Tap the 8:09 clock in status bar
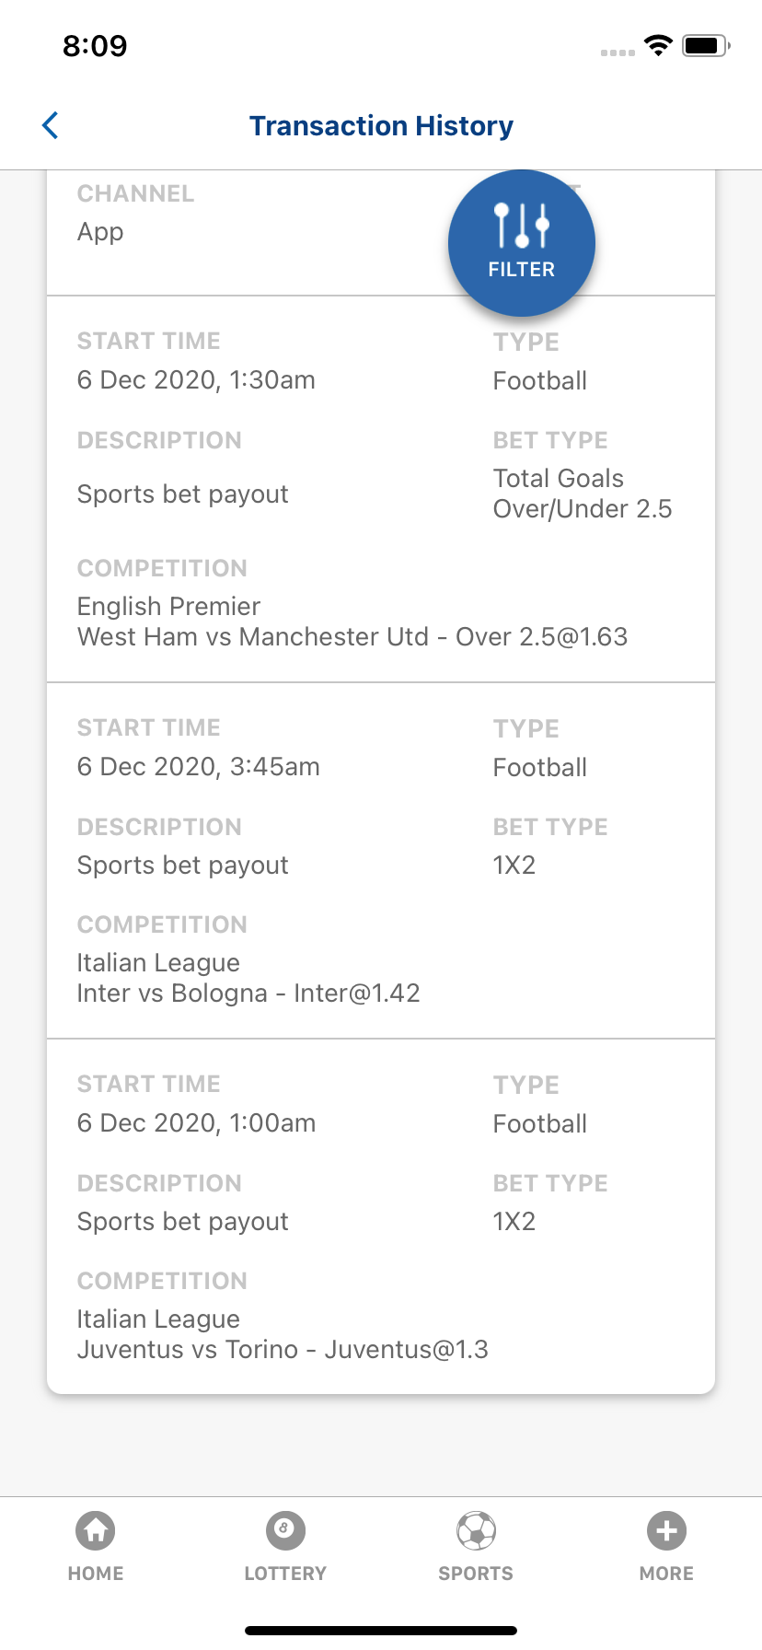762x1650 pixels. coord(95,45)
